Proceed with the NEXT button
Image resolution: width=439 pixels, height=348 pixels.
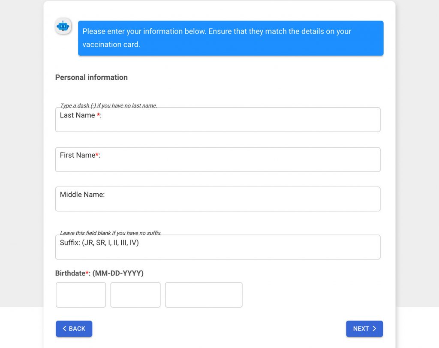tap(364, 329)
